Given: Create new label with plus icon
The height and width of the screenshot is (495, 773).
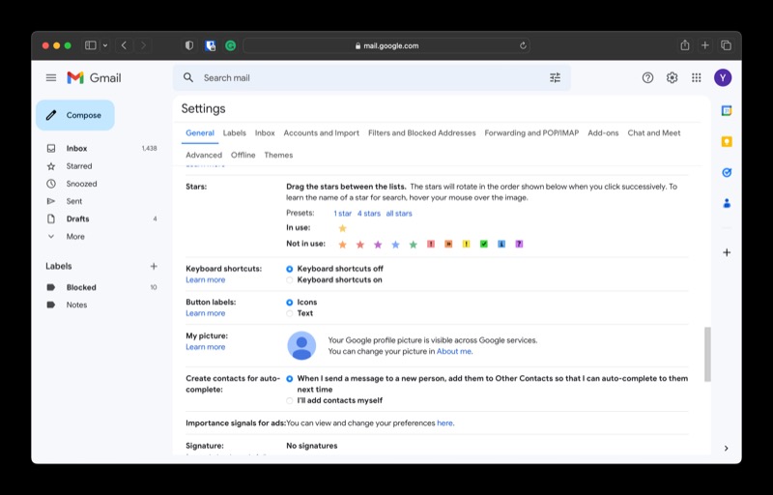Looking at the screenshot, I should point(154,266).
